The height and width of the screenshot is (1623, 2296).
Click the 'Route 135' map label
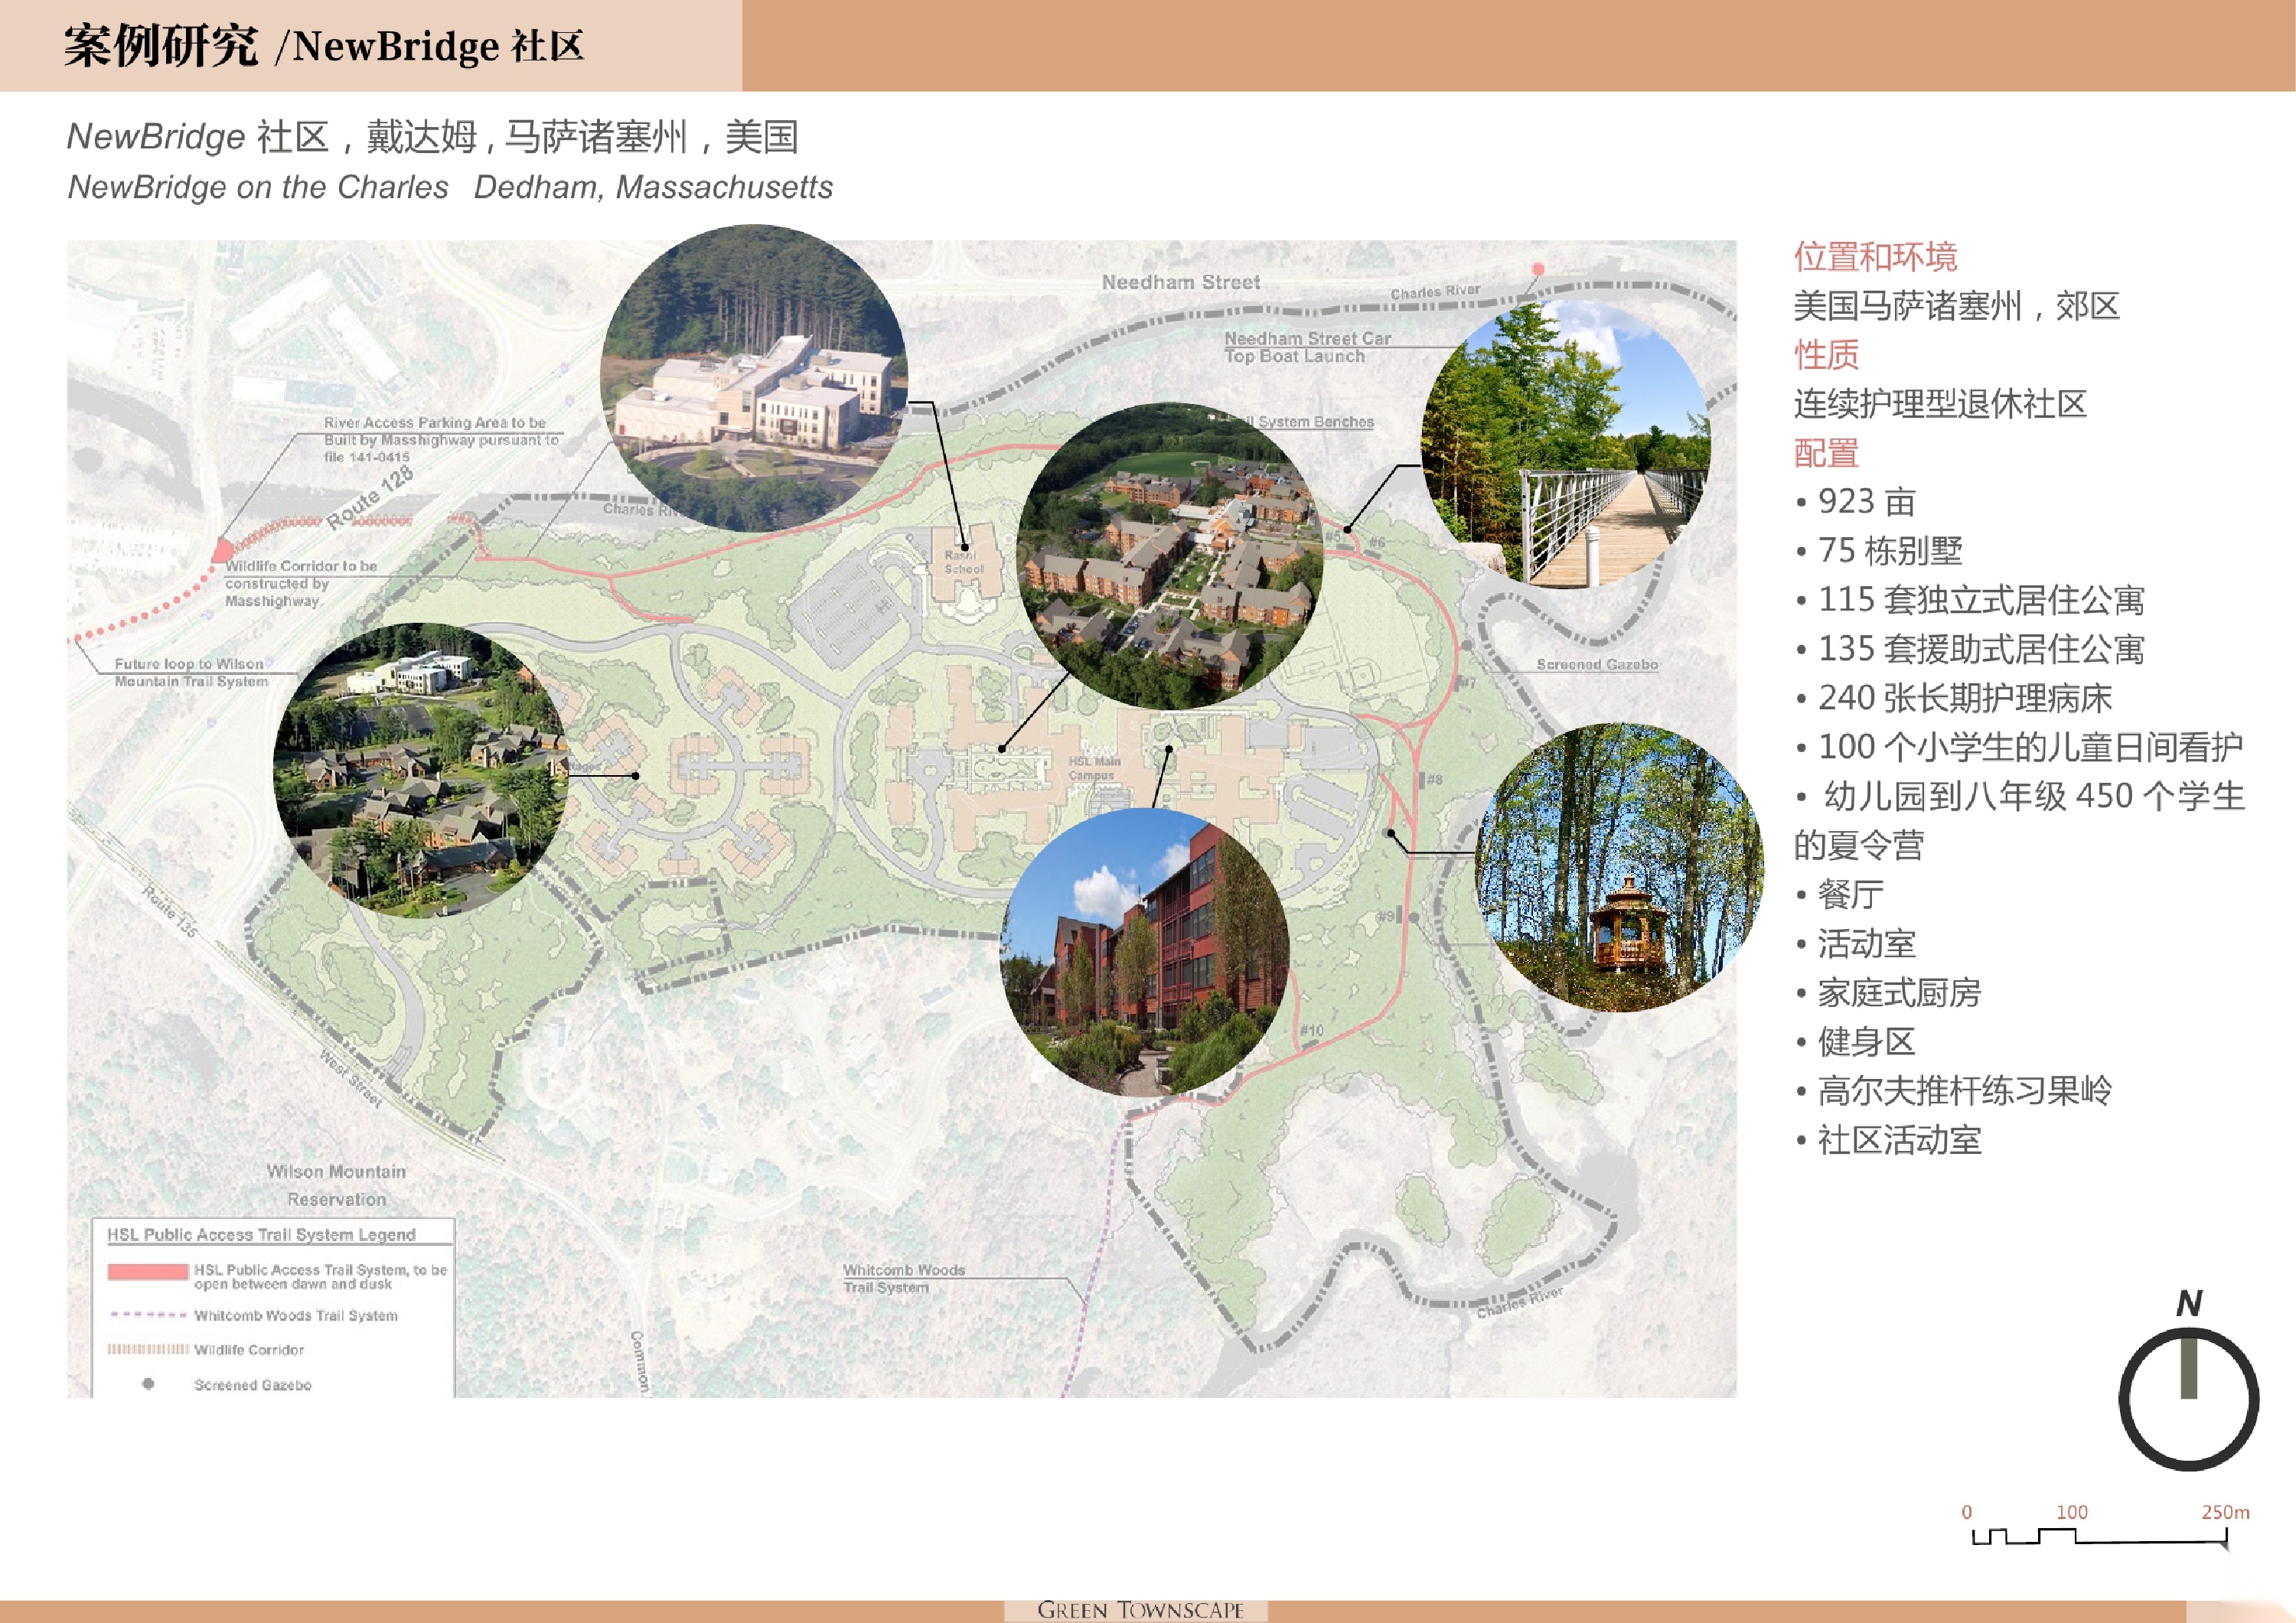pyautogui.click(x=169, y=911)
